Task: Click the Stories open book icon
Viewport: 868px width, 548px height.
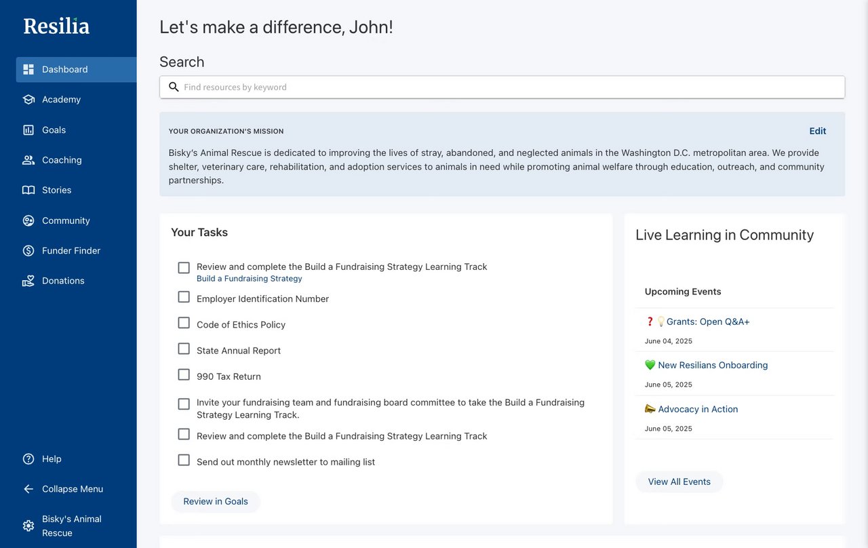Action: click(x=28, y=191)
